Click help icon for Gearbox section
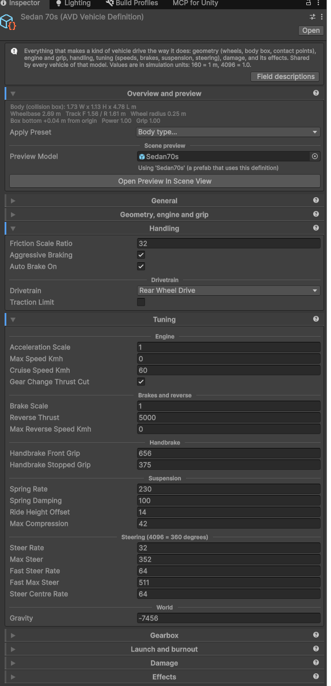This screenshot has height=686, width=331. (316, 635)
